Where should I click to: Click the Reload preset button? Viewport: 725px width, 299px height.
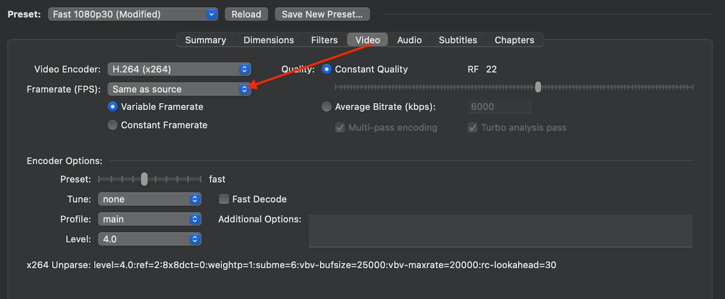(x=246, y=14)
